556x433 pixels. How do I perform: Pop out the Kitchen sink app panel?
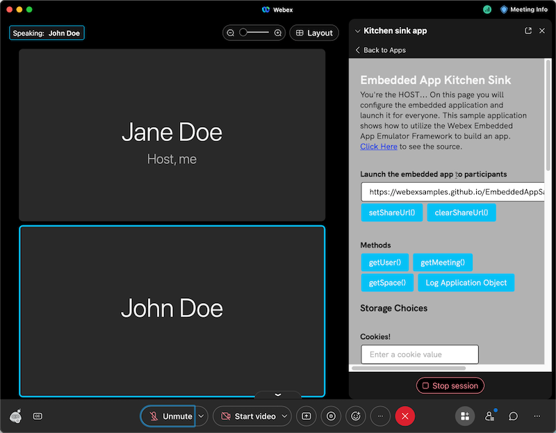pyautogui.click(x=528, y=31)
